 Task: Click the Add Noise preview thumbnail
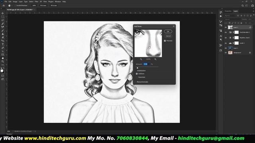click(x=148, y=43)
